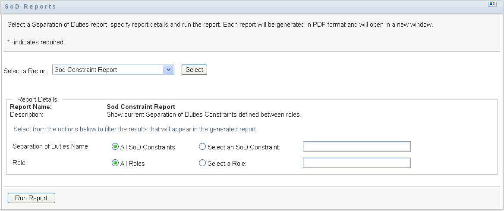Click the Role: row label

(20, 163)
